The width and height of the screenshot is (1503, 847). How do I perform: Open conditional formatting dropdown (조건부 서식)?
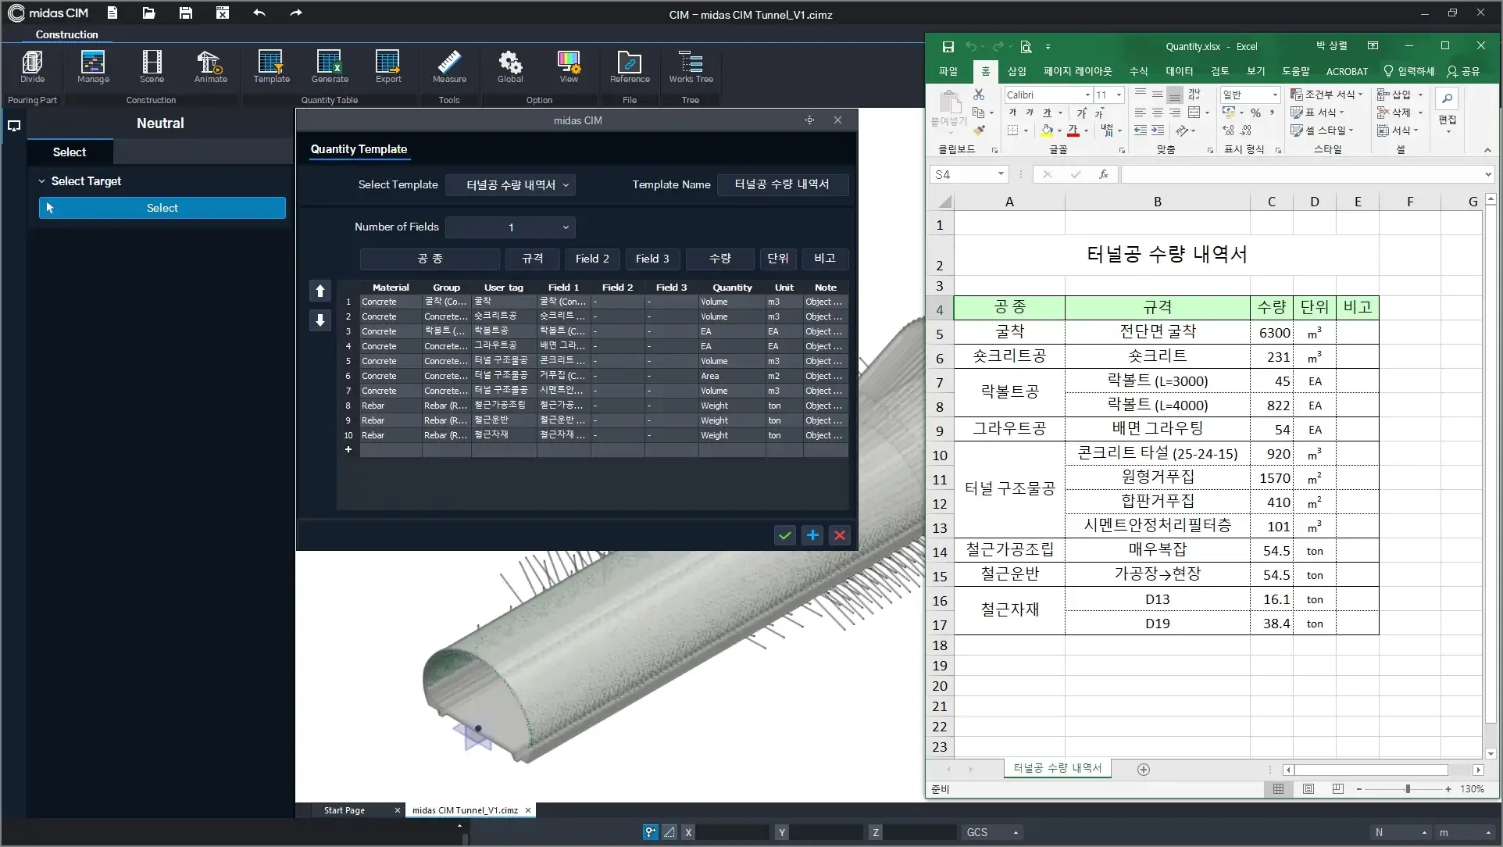coord(1327,95)
